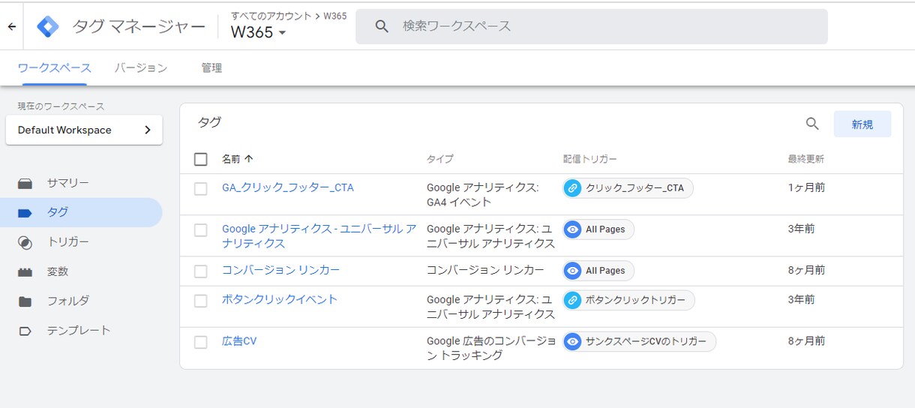Select the フォルダ folder icon
915x408 pixels.
click(x=25, y=301)
